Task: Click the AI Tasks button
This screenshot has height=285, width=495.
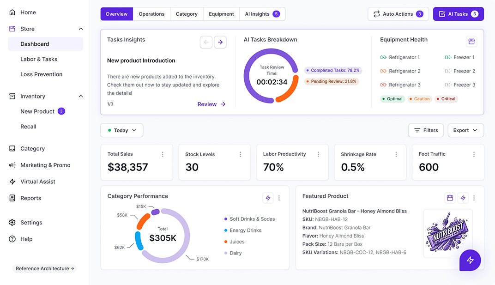Action: (x=459, y=14)
